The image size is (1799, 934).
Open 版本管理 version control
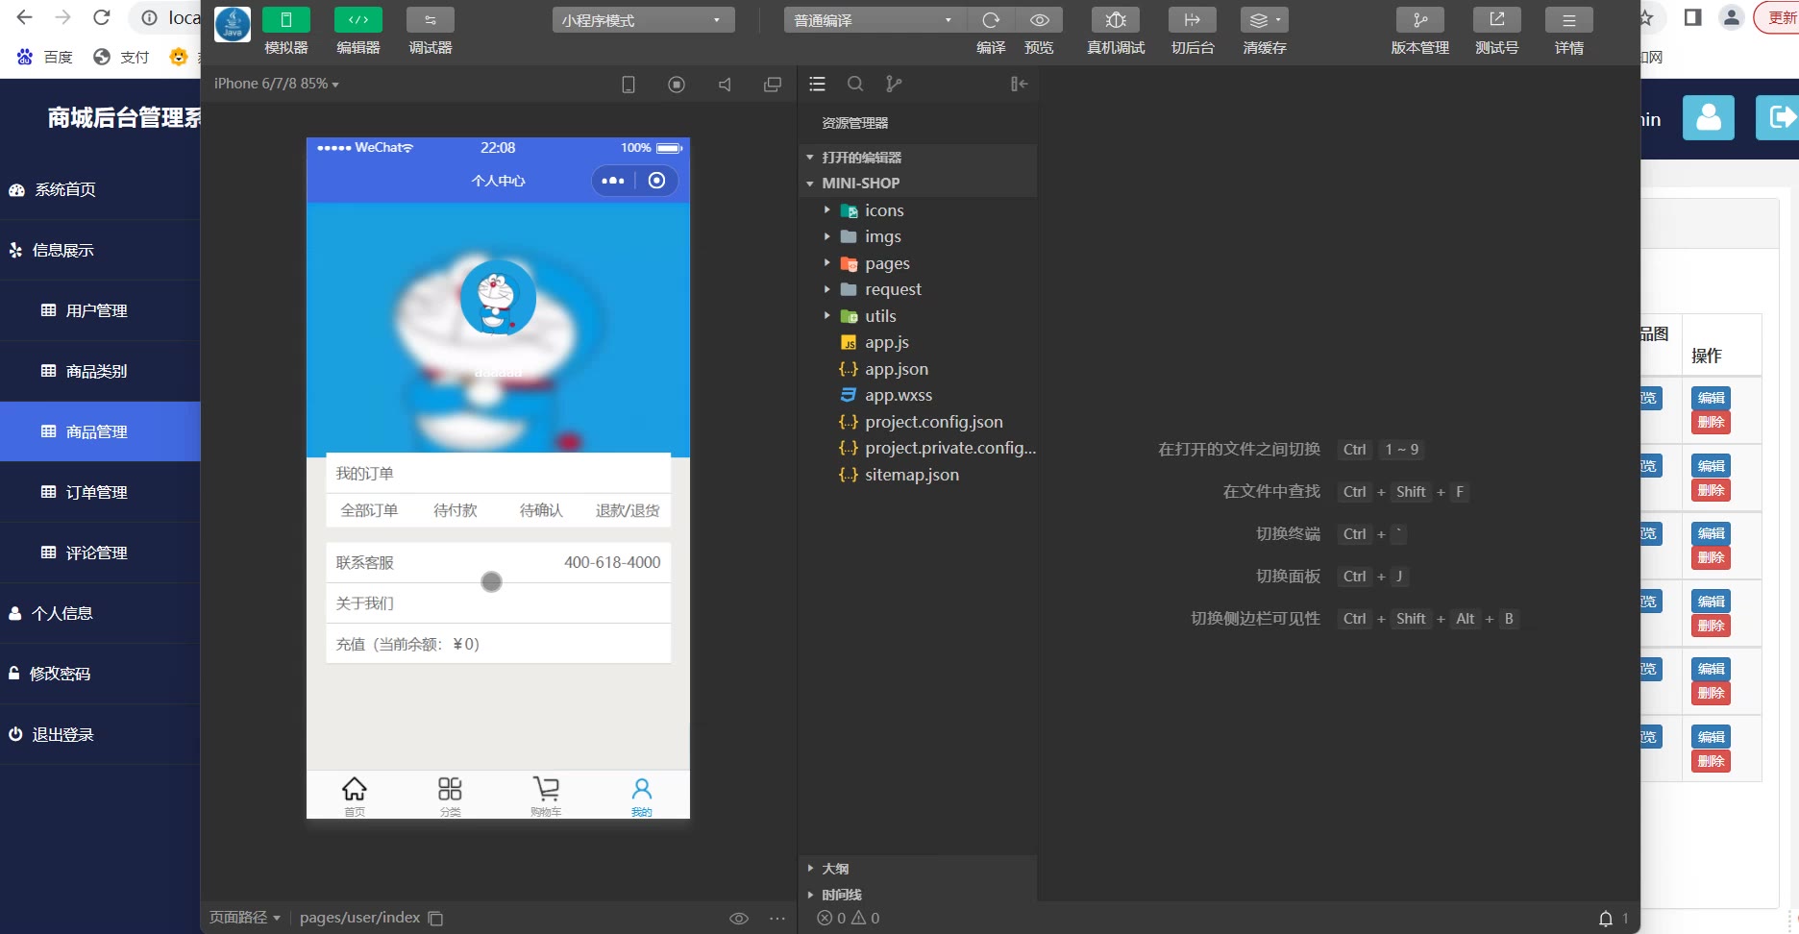click(x=1419, y=20)
